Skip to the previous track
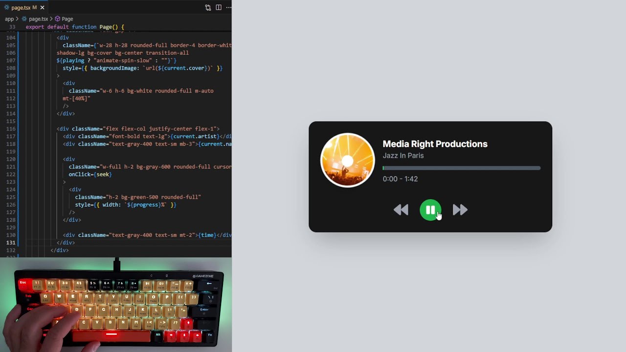Image resolution: width=626 pixels, height=352 pixels. pyautogui.click(x=401, y=210)
